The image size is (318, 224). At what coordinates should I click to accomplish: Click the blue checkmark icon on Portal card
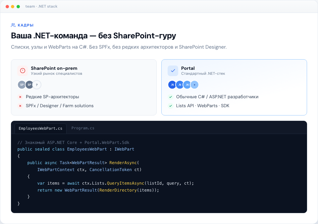pos(173,71)
